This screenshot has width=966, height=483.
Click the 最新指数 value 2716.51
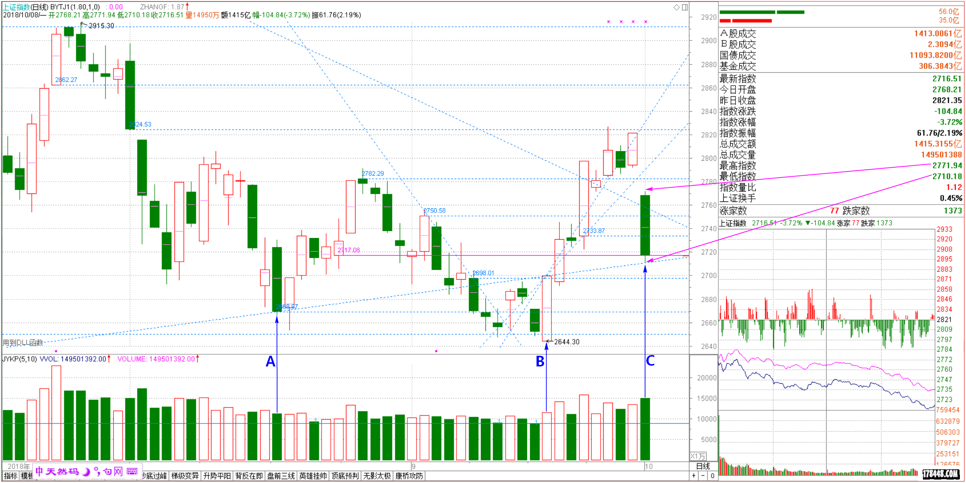click(x=947, y=78)
